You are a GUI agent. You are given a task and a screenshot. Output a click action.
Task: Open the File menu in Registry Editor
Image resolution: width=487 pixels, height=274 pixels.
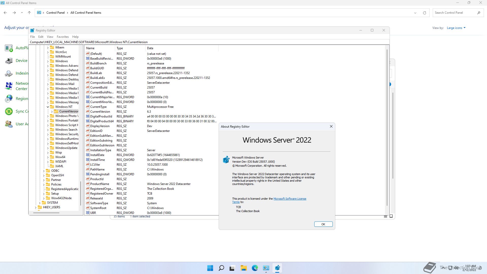coord(32,37)
